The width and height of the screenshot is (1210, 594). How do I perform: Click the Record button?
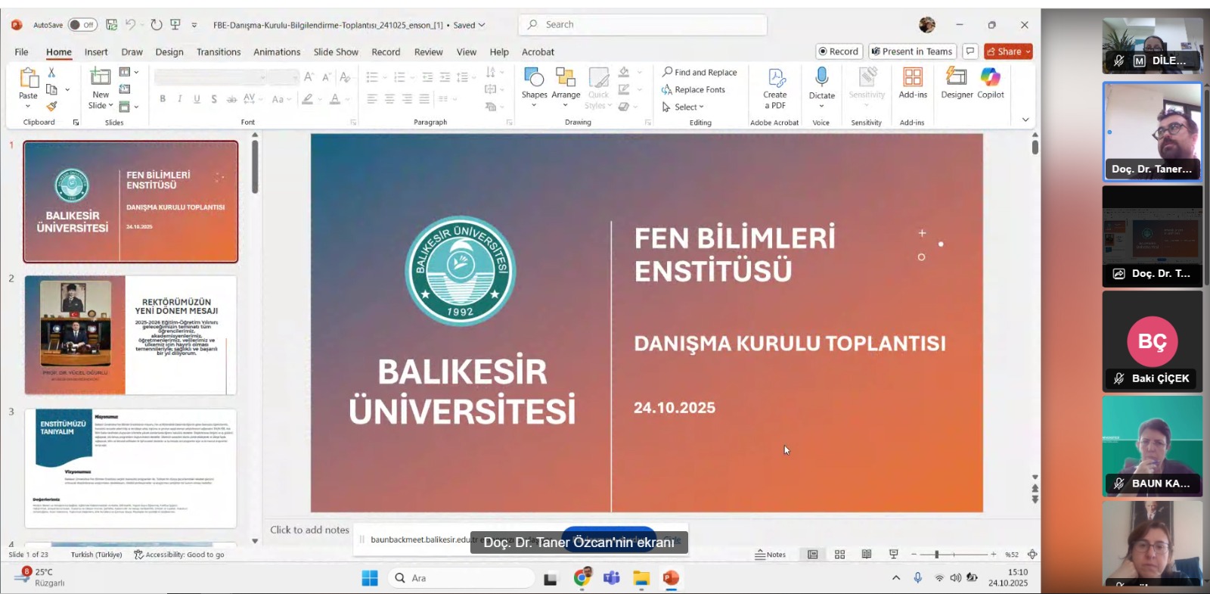click(x=839, y=51)
